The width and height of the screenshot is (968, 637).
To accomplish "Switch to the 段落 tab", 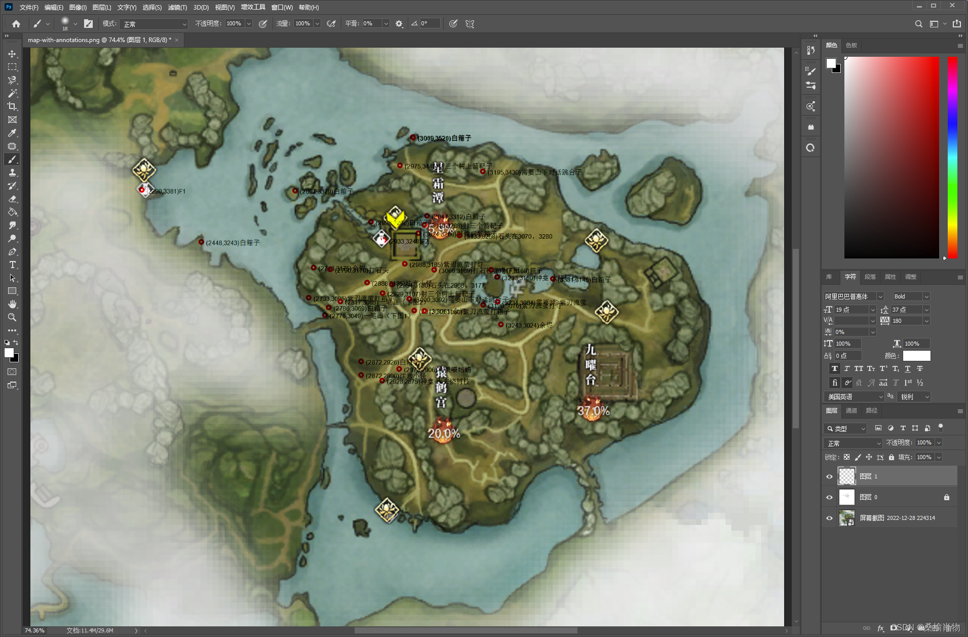I will (x=870, y=277).
